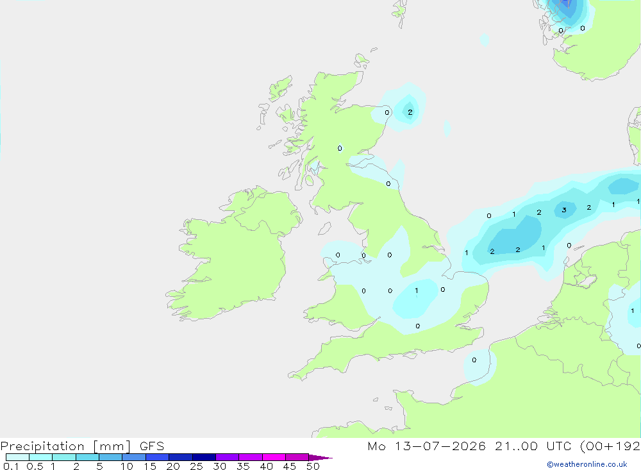Click the '25' legend label
Viewport: 641px width, 470px height.
tap(197, 466)
